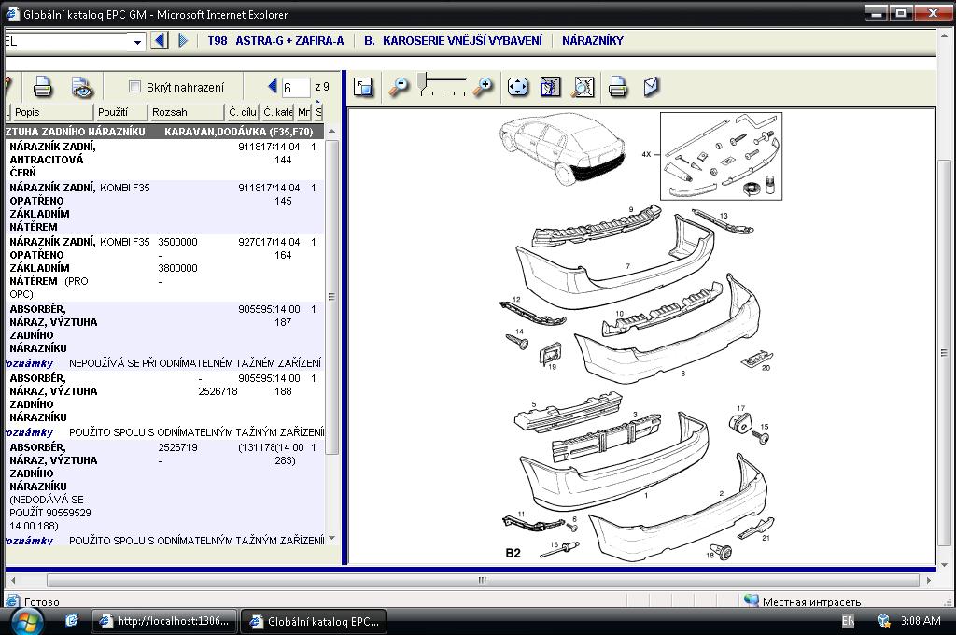Click the 'Rozsah' column header
Image resolution: width=956 pixels, height=635 pixels.
pos(169,112)
